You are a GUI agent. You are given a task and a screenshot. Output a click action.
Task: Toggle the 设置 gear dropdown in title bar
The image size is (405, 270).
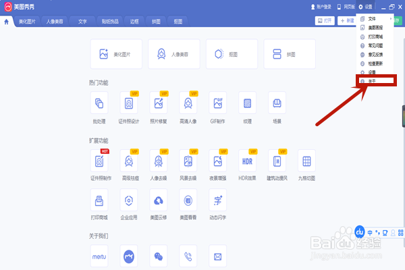(365, 7)
